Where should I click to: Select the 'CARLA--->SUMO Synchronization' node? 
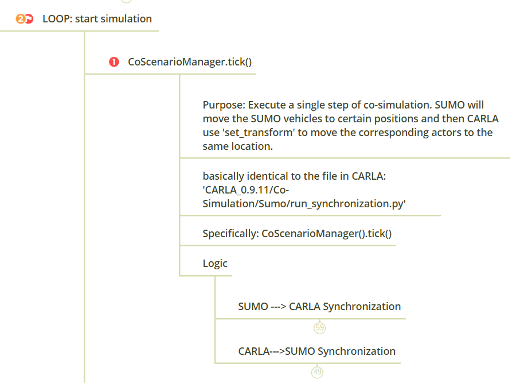[316, 351]
